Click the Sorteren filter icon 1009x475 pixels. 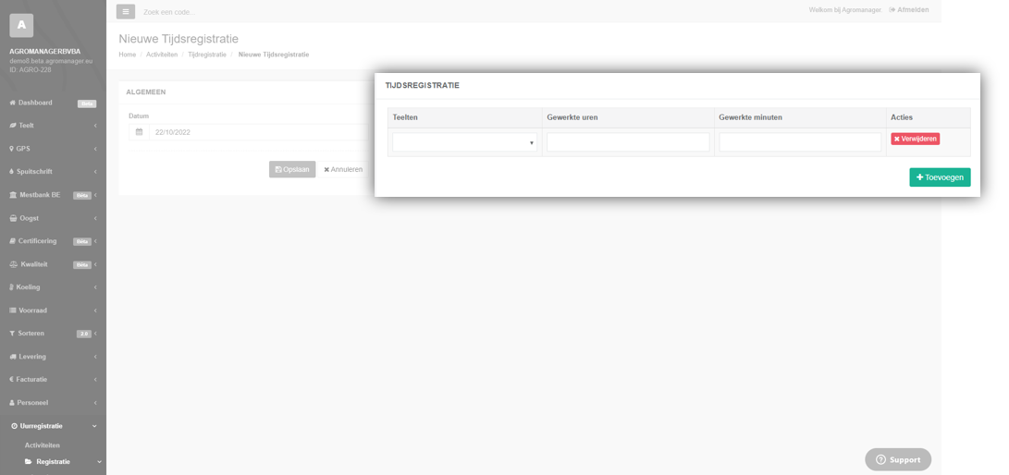pos(12,334)
